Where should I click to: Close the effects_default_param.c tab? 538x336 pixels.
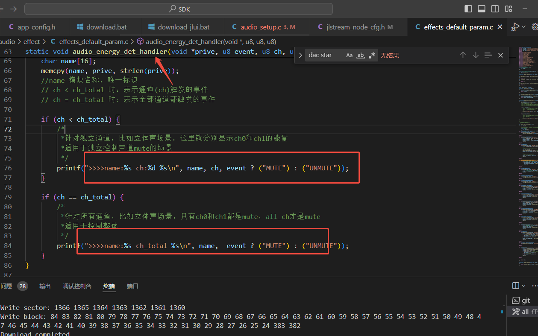pos(500,27)
